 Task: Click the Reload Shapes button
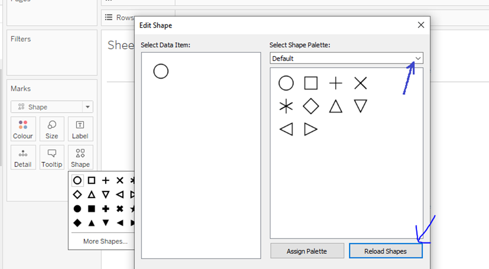[386, 251]
